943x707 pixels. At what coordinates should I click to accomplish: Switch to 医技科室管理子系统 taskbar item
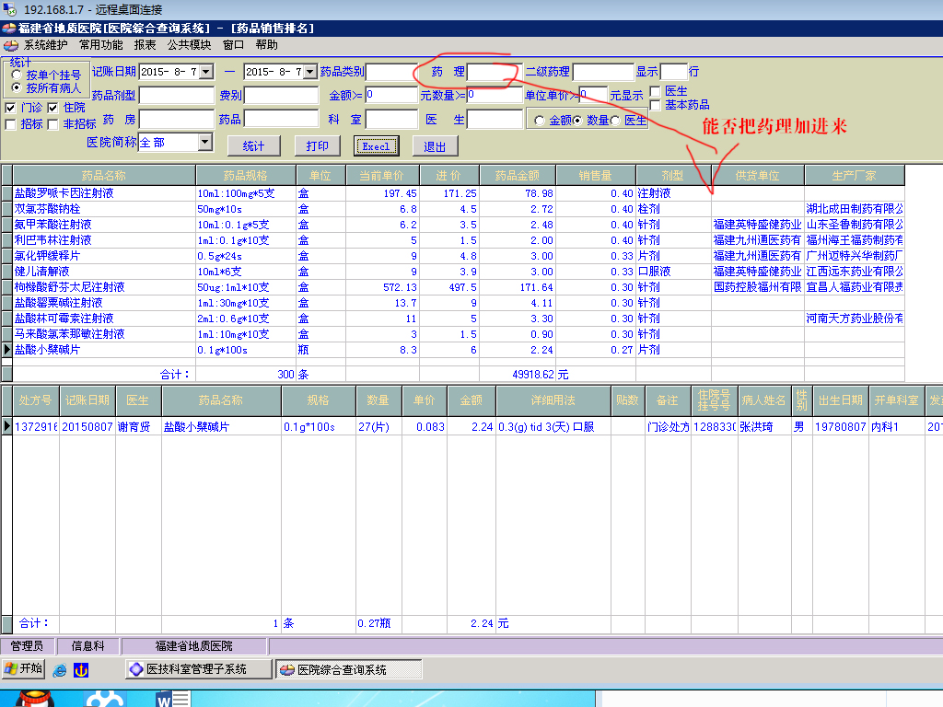point(199,669)
